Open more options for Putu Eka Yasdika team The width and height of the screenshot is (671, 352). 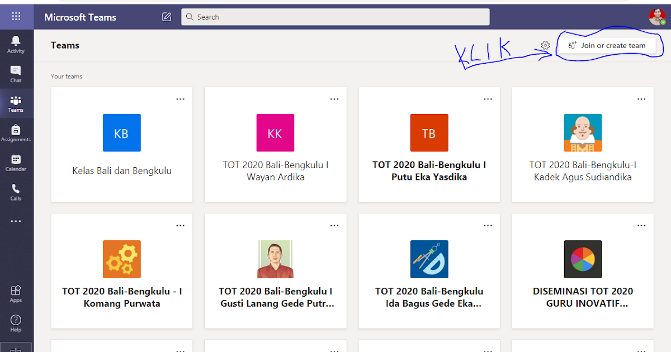point(488,99)
